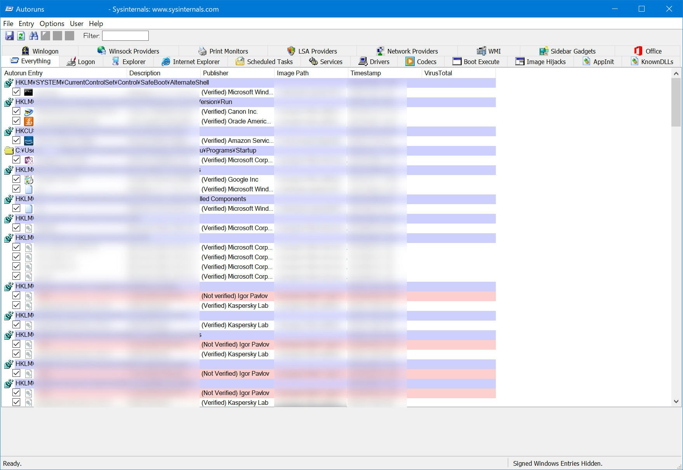Click the Drivers tab icon
This screenshot has width=683, height=470.
[363, 61]
